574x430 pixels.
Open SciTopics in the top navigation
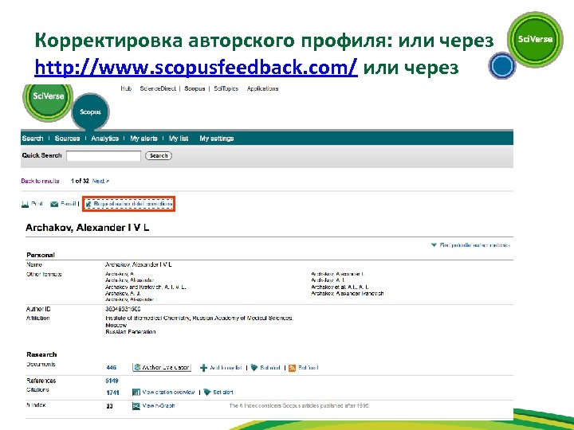click(226, 88)
